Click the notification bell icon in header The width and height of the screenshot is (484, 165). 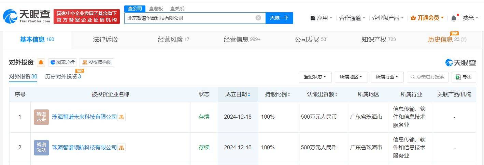[454, 18]
